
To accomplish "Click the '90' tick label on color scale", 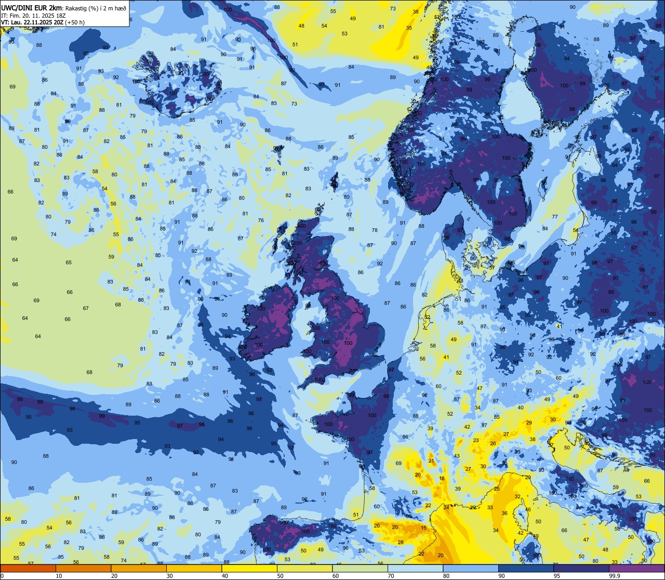I will (501, 576).
